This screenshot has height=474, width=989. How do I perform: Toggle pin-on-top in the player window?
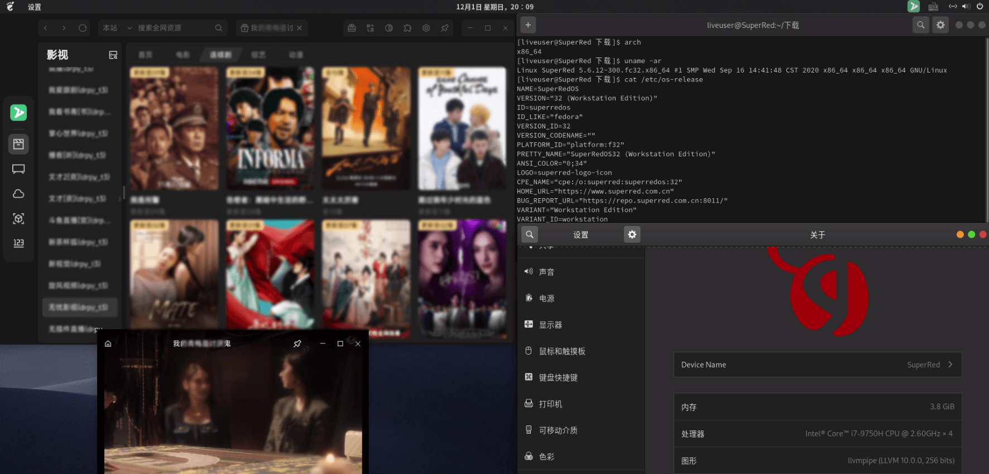(x=297, y=344)
